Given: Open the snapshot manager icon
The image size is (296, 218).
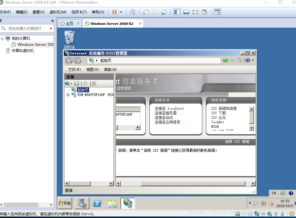Looking at the screenshot, I should click(x=164, y=12).
